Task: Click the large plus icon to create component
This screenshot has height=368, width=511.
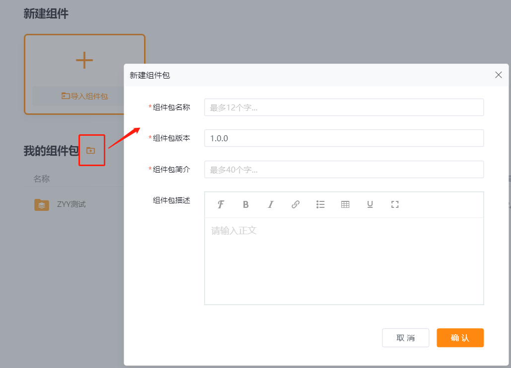Action: point(84,60)
